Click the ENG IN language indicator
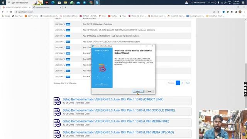The image size is (247, 139). pyautogui.click(x=230, y=3)
